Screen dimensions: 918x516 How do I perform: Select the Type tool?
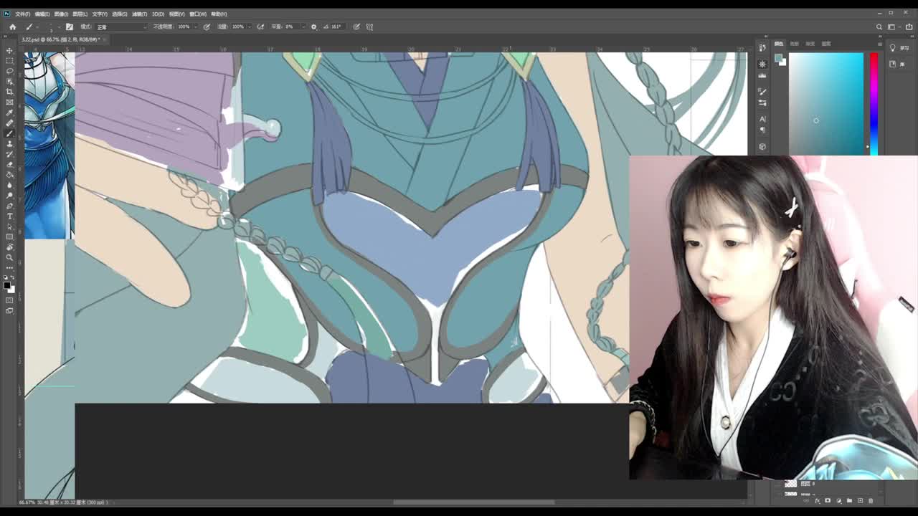10,216
